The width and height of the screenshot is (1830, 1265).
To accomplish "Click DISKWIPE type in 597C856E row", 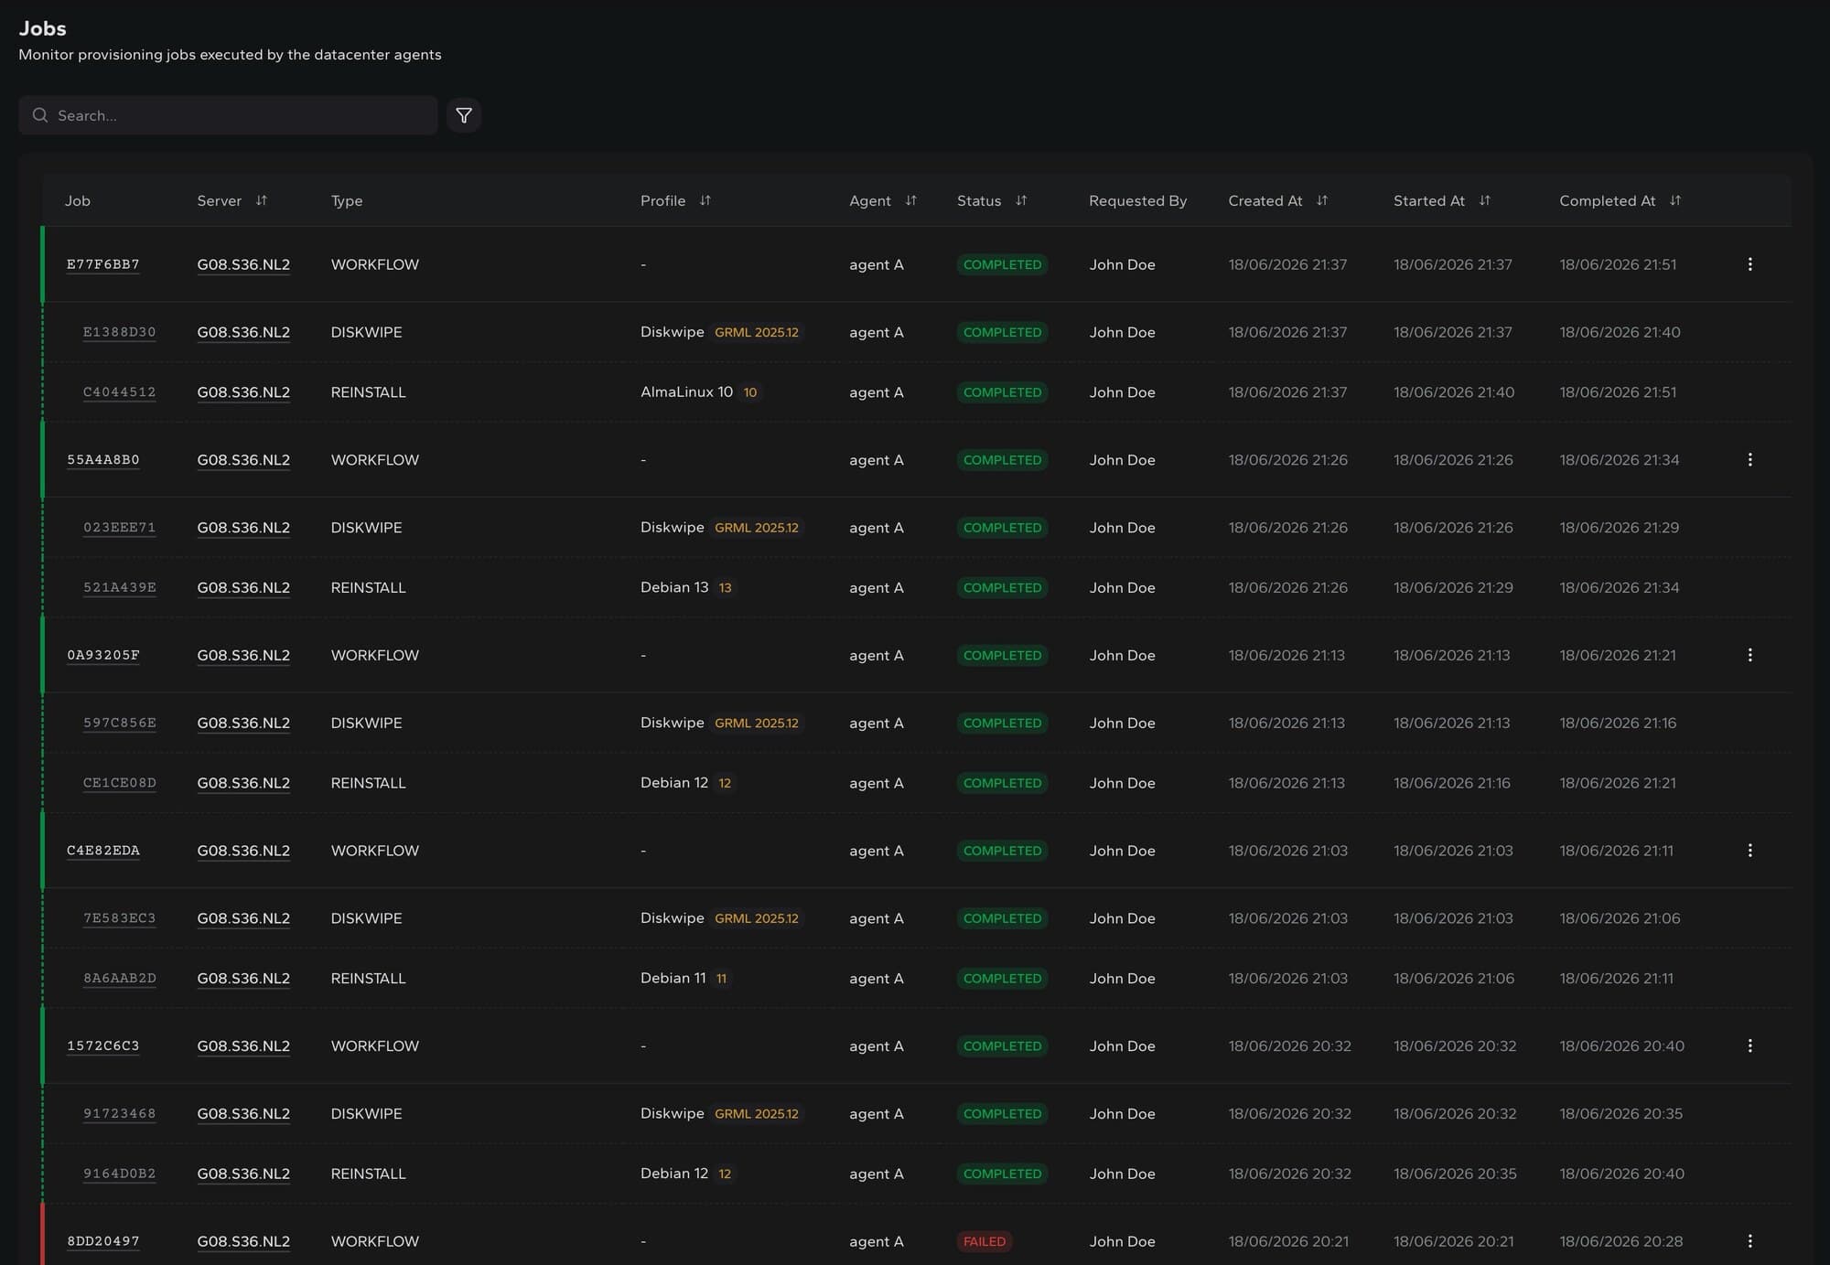I will coord(366,723).
